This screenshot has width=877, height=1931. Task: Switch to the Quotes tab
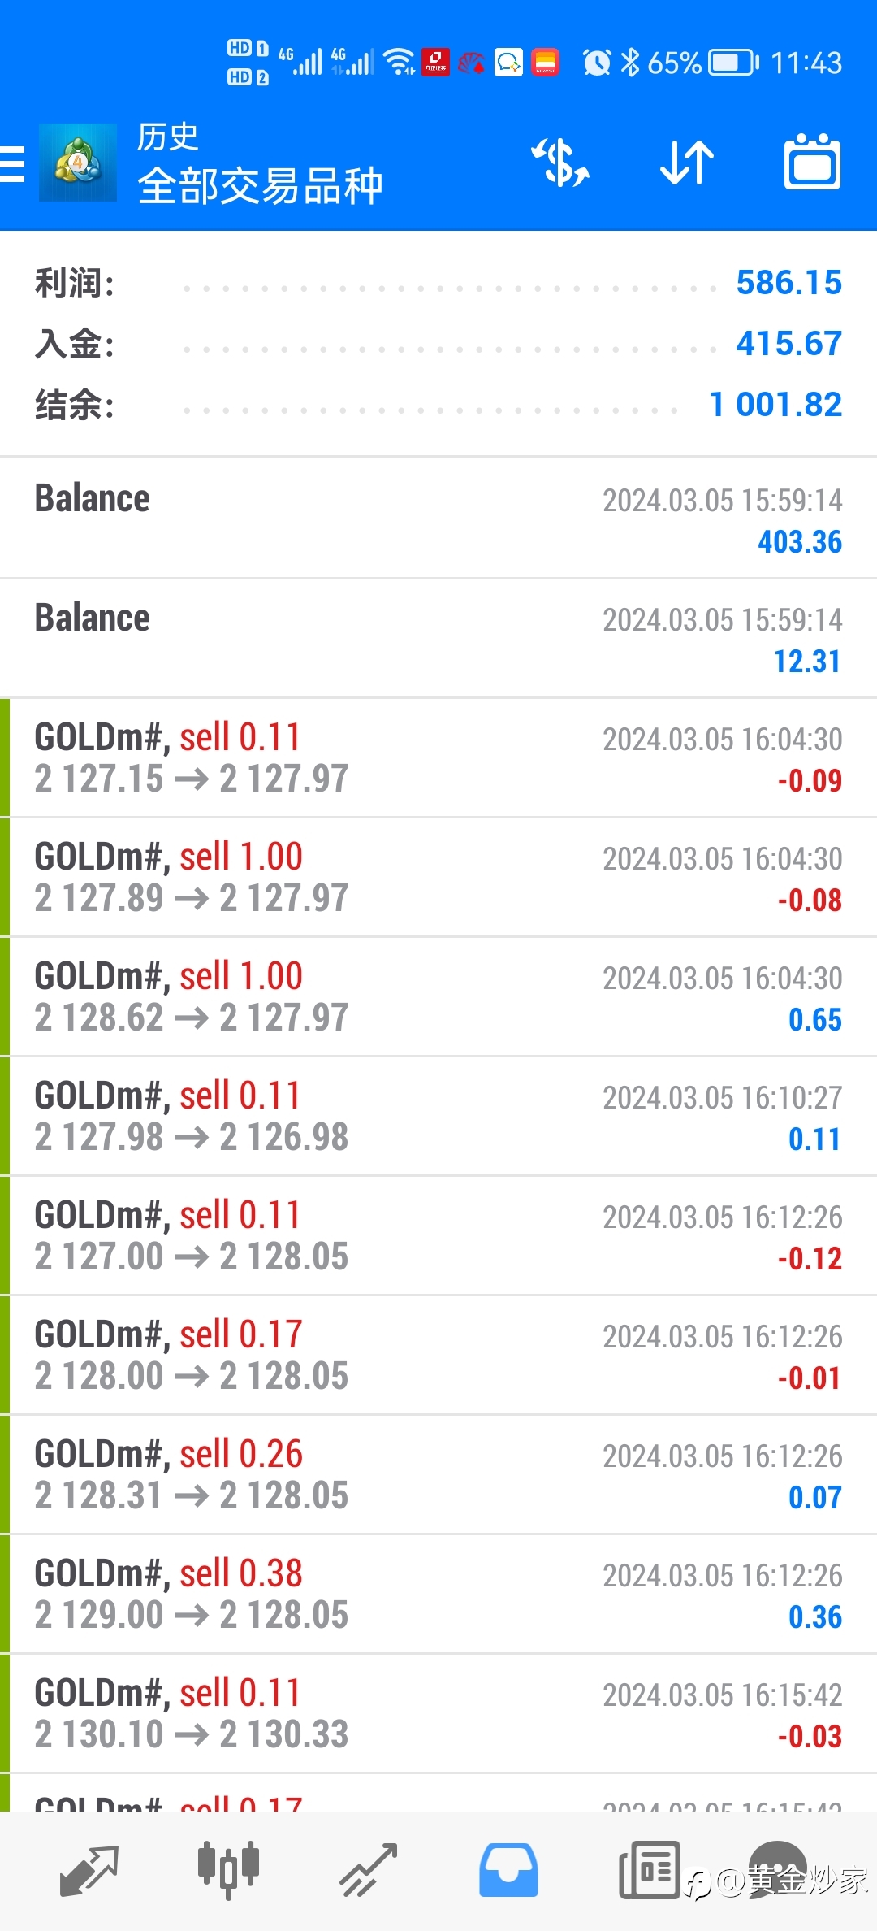(89, 1871)
